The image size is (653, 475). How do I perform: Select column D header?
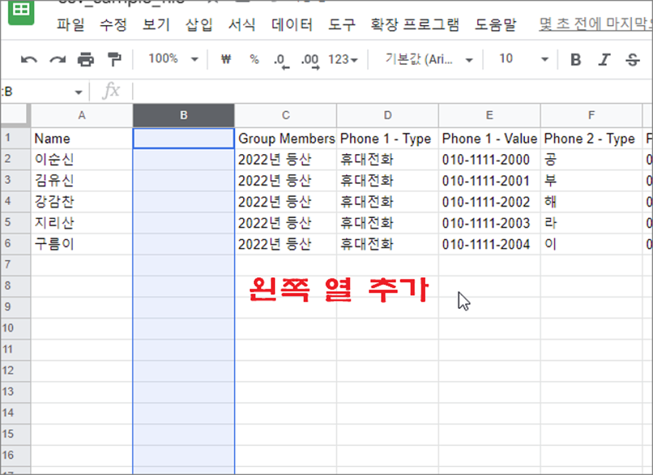coord(387,115)
